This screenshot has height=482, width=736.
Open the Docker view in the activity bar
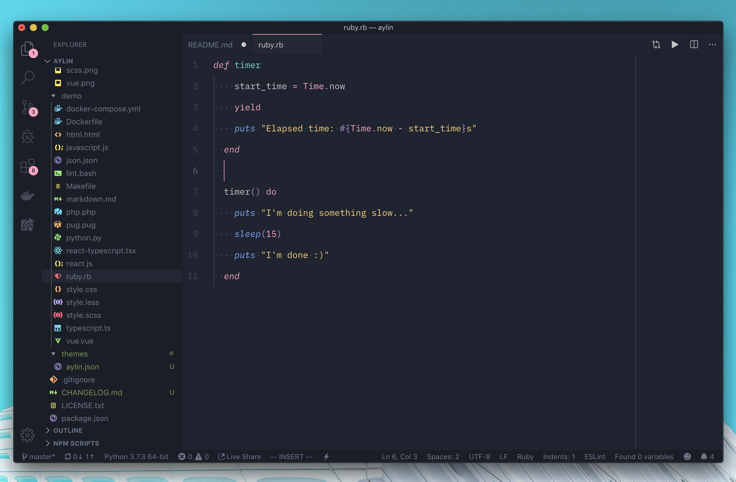[x=28, y=196]
